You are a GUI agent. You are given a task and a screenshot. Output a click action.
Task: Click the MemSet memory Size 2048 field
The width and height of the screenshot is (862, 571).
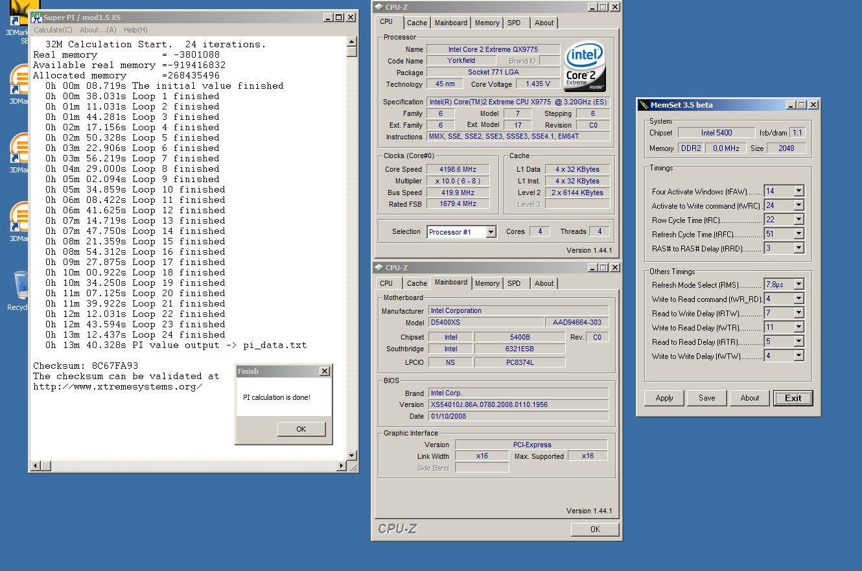(x=786, y=148)
